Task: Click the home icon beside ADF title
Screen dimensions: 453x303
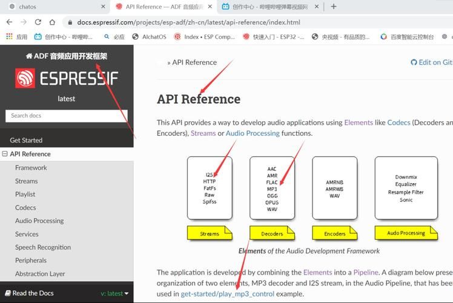Action: [28, 56]
